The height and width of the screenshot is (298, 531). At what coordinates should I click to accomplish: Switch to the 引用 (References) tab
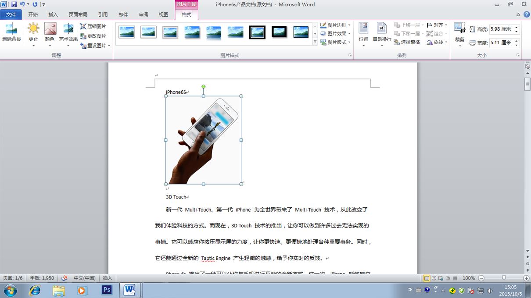point(103,14)
